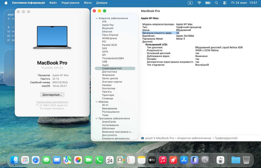The height and width of the screenshot is (168, 261).
Task: Select 'Інсталювання' in sidebar
Action: (x=110, y=125)
